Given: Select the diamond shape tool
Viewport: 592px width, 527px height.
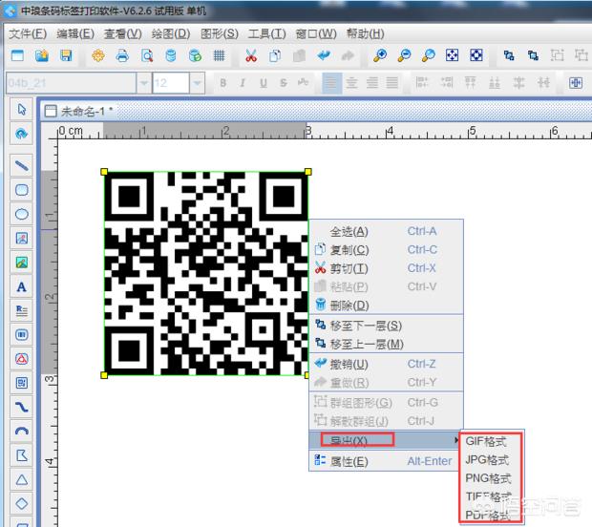Looking at the screenshot, I should point(22,503).
